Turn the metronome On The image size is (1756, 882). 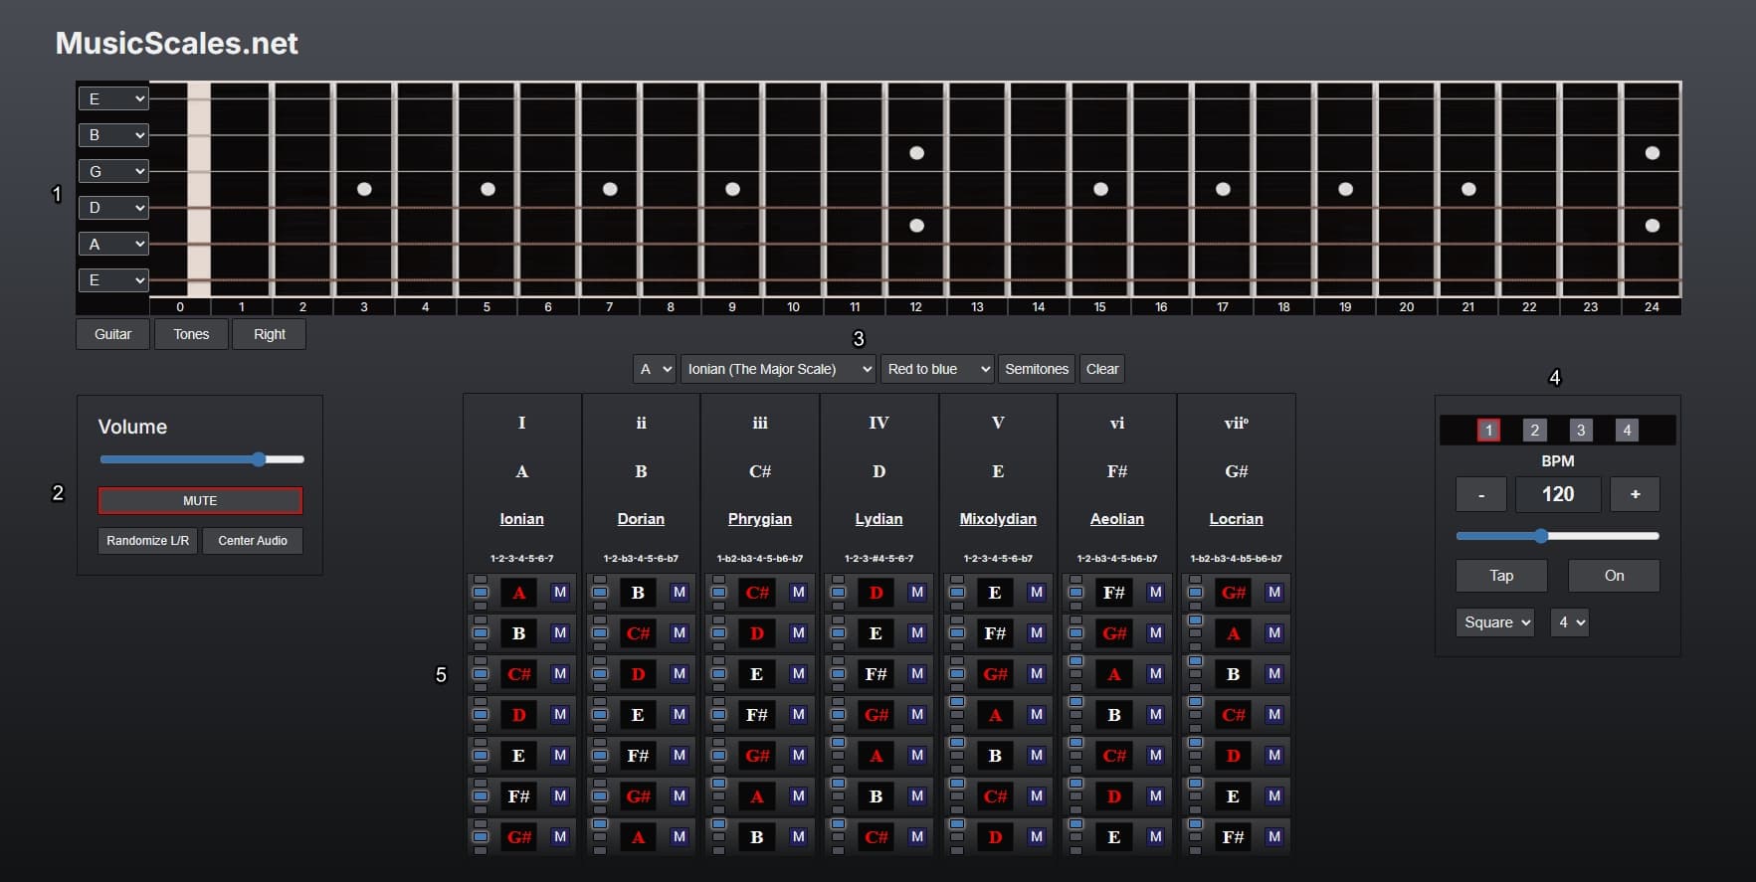point(1614,576)
